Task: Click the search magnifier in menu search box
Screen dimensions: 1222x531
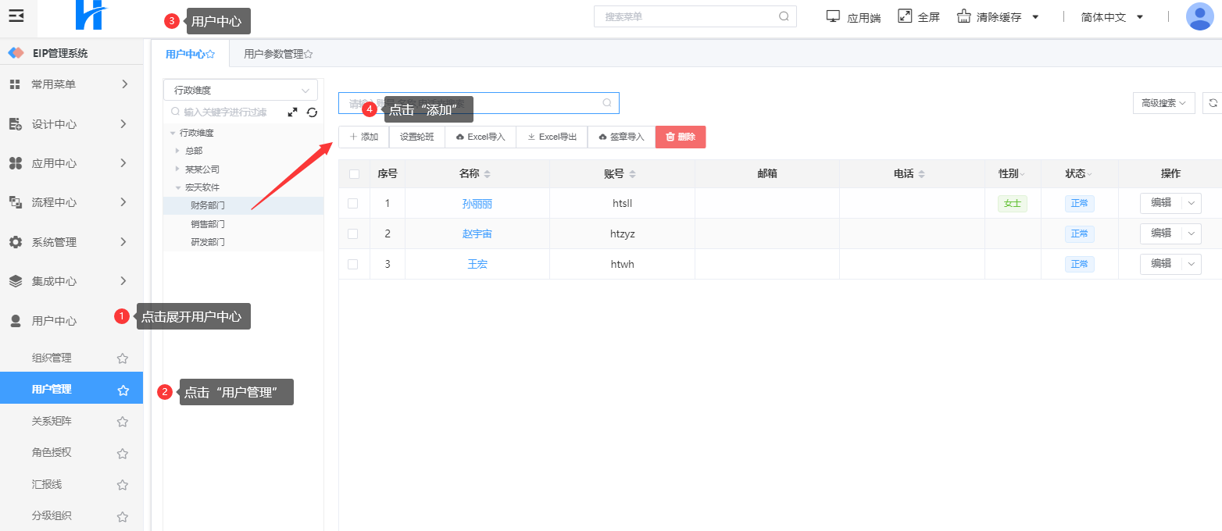Action: coord(784,16)
